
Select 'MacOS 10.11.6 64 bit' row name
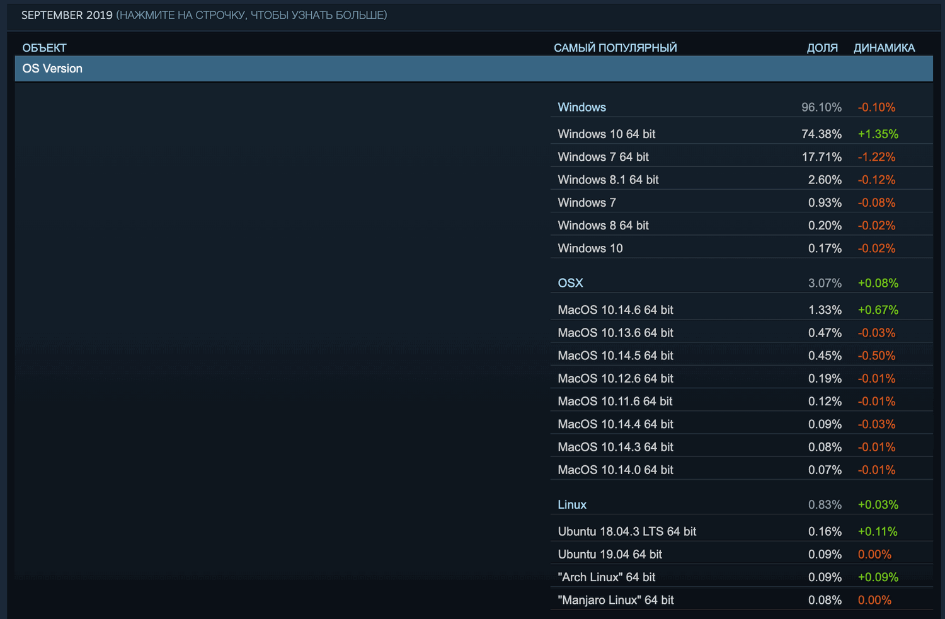616,401
